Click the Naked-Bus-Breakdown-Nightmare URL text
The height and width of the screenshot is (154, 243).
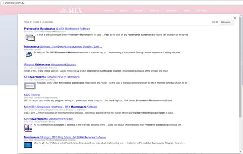tap(55, 110)
